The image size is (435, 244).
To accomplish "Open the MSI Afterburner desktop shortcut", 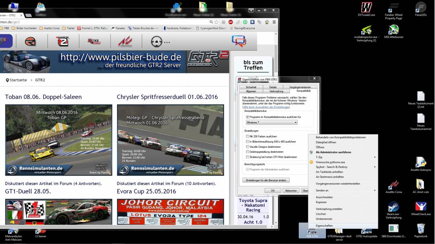I will click(394, 30).
